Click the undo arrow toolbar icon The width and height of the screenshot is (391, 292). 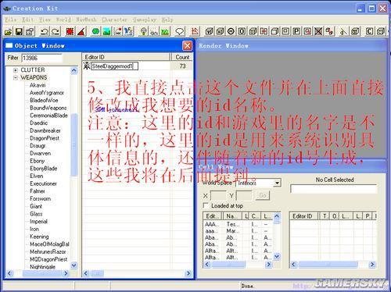[x=45, y=32]
